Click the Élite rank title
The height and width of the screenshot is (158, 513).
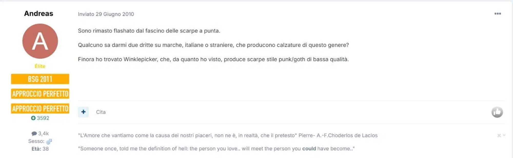coord(40,66)
